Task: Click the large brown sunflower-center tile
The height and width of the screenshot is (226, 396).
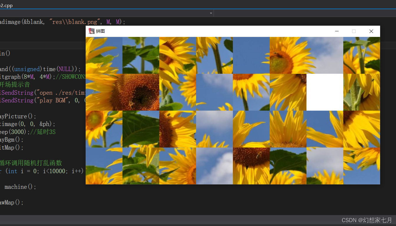Action: [141, 92]
